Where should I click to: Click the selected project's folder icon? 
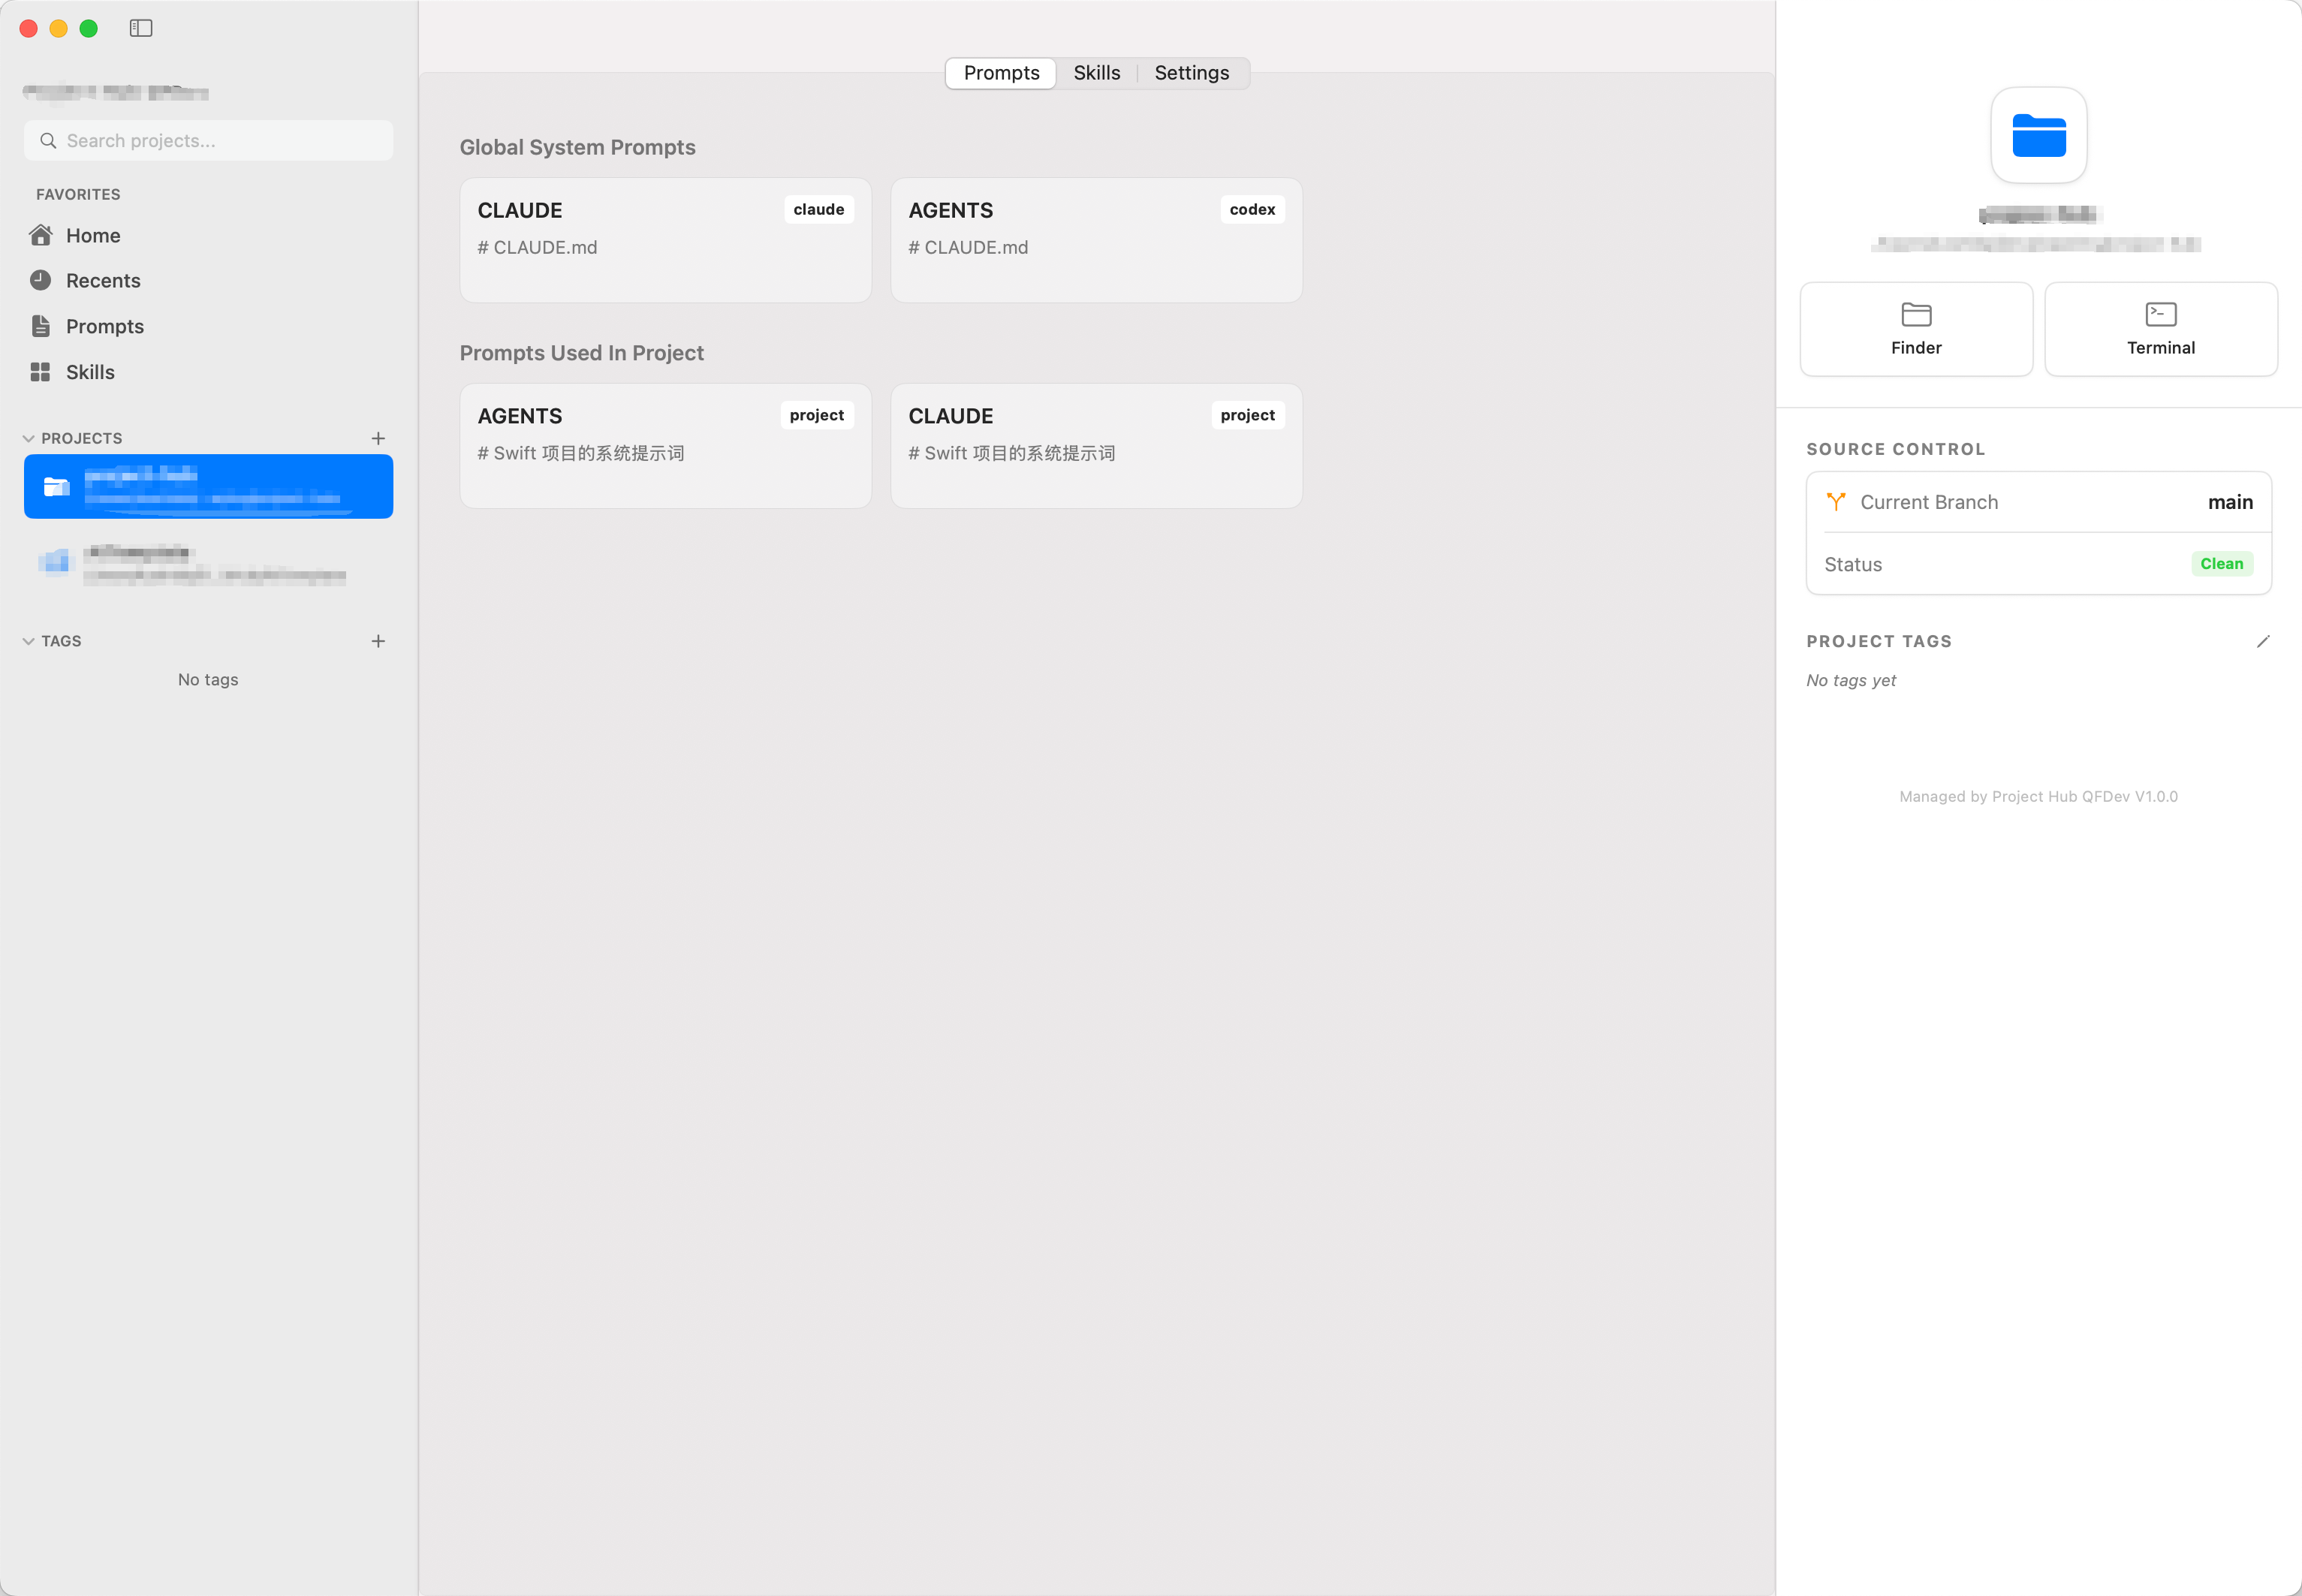pyautogui.click(x=56, y=487)
